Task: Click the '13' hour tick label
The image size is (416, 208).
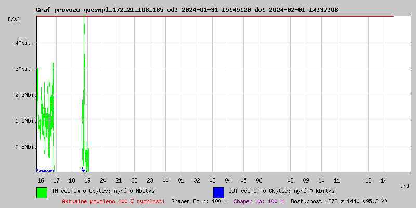Action: (x=369, y=180)
